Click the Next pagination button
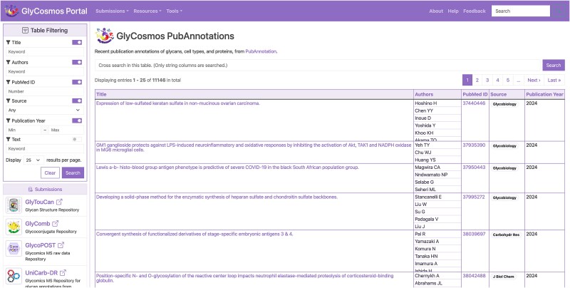 (534, 80)
